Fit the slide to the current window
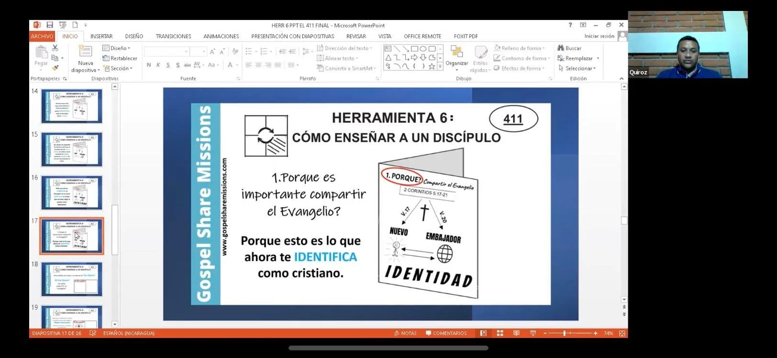Viewport: 777px width, 358px height. [622, 333]
